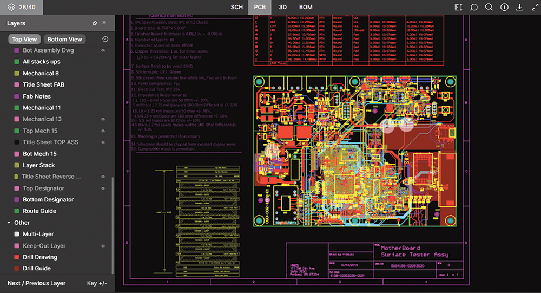Select the Bottom Designator layer

click(x=48, y=200)
